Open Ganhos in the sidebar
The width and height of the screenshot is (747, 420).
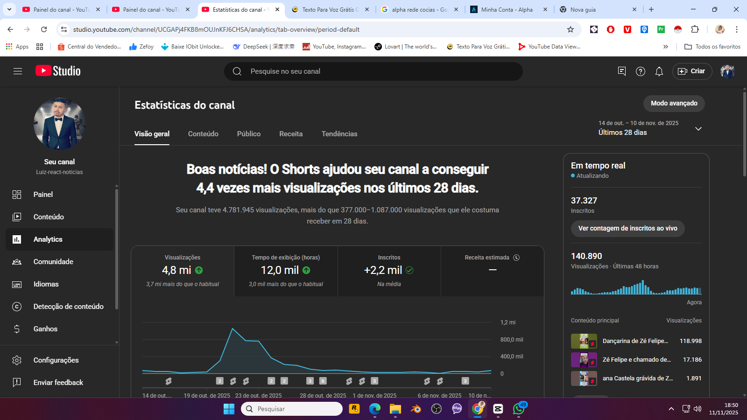click(59, 329)
